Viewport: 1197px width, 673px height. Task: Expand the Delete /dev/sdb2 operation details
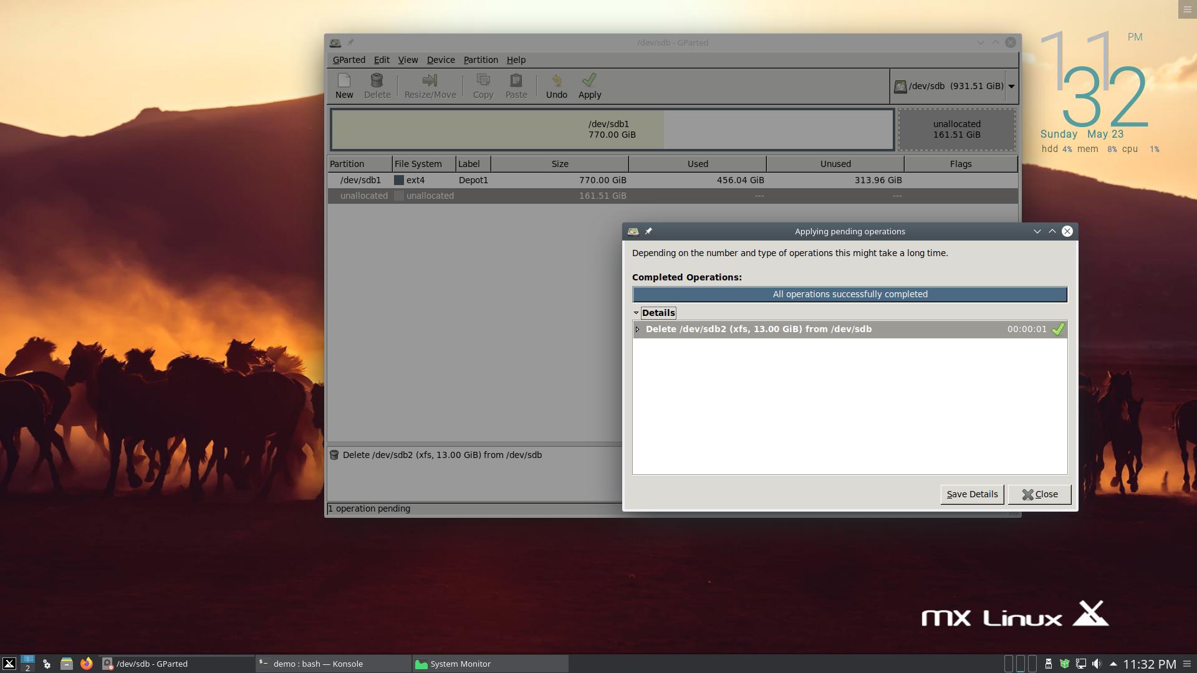[x=637, y=329]
